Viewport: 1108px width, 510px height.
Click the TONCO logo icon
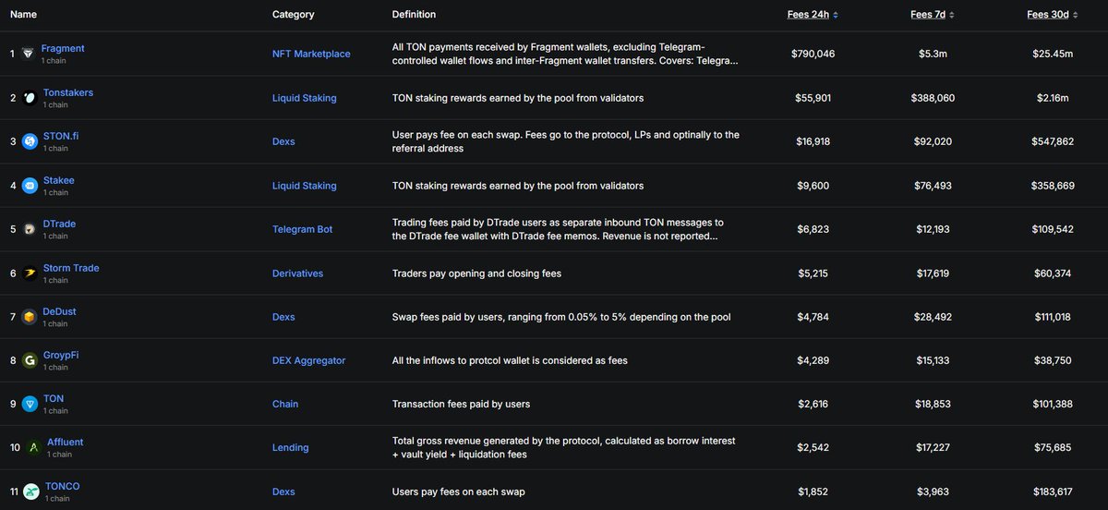click(32, 492)
